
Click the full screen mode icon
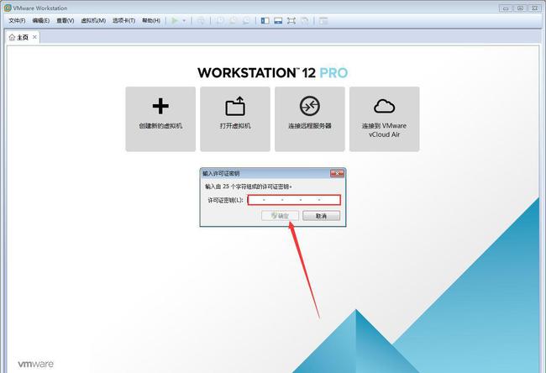tap(291, 21)
